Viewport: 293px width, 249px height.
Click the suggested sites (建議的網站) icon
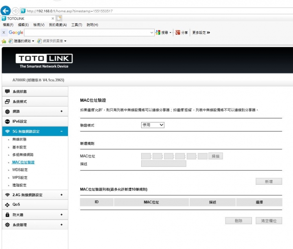(x=11, y=41)
